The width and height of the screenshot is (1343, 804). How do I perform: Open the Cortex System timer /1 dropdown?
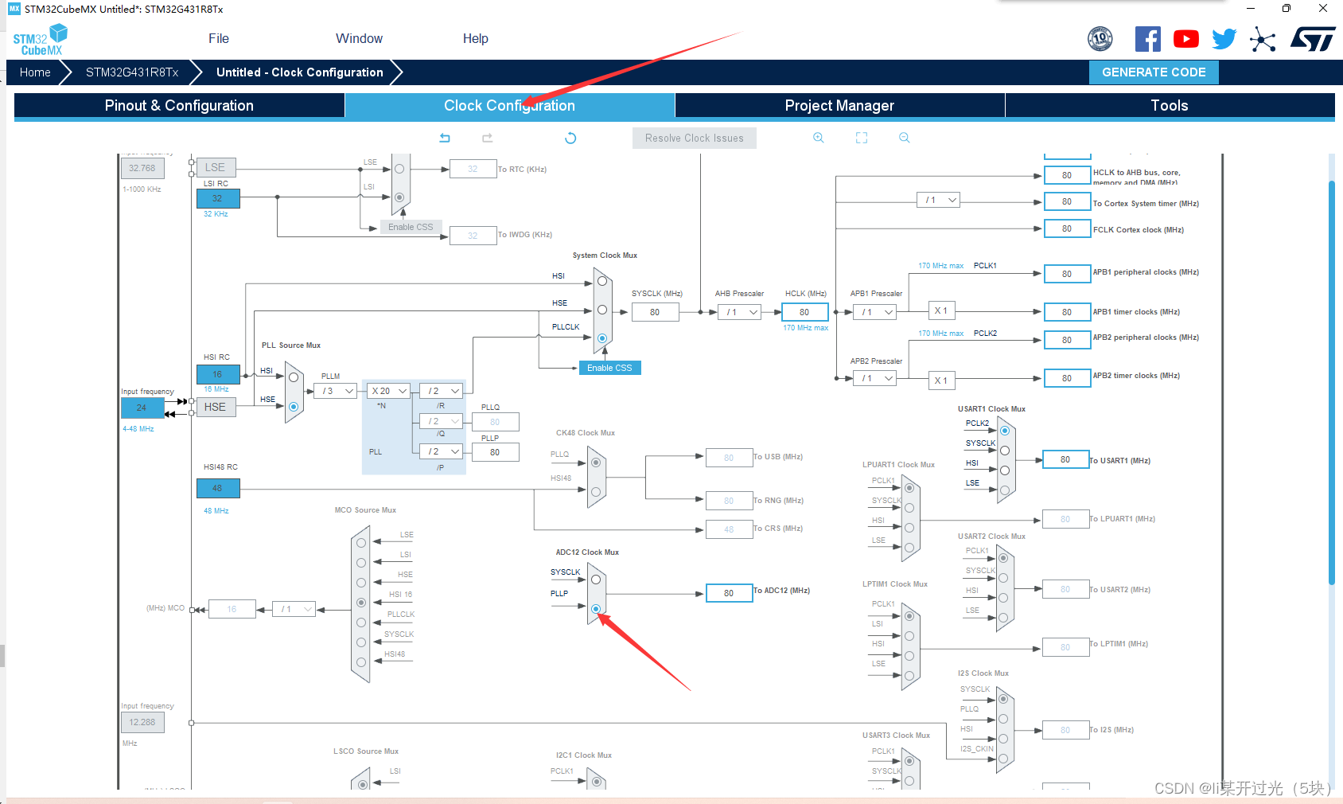(x=939, y=200)
